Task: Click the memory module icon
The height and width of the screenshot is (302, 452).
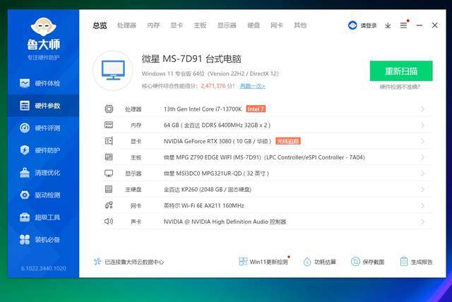Action: tap(109, 125)
